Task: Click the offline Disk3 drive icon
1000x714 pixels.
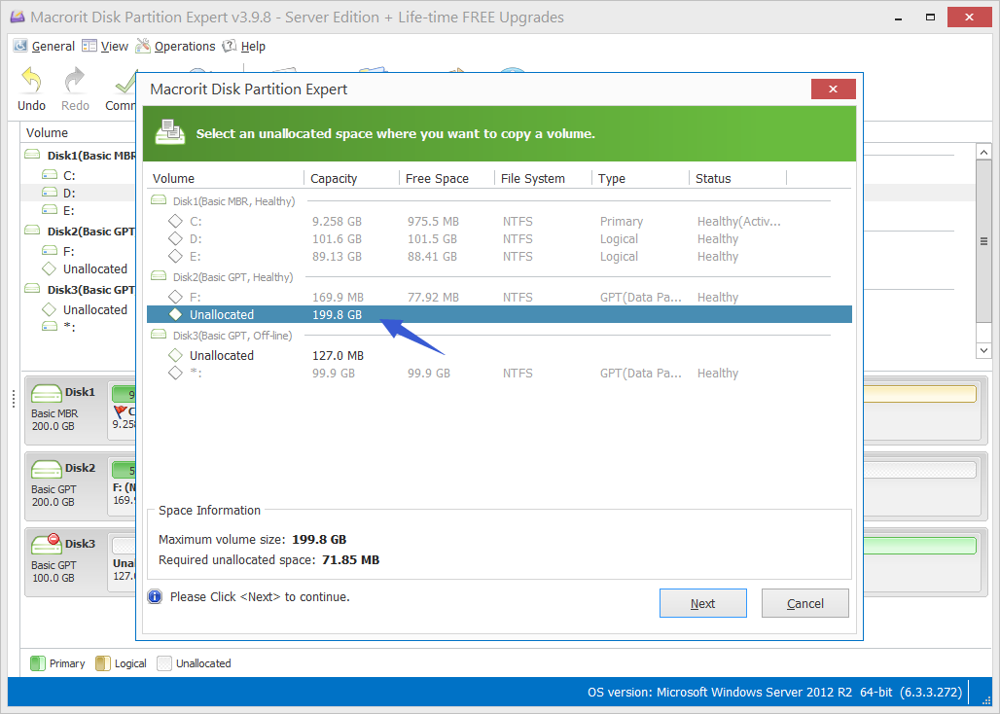Action: click(x=47, y=544)
